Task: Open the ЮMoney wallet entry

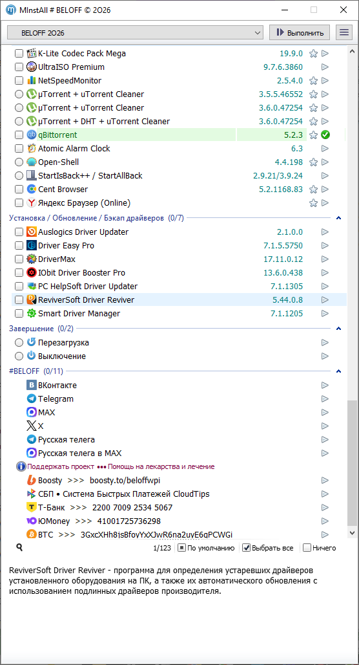Action: (x=99, y=521)
